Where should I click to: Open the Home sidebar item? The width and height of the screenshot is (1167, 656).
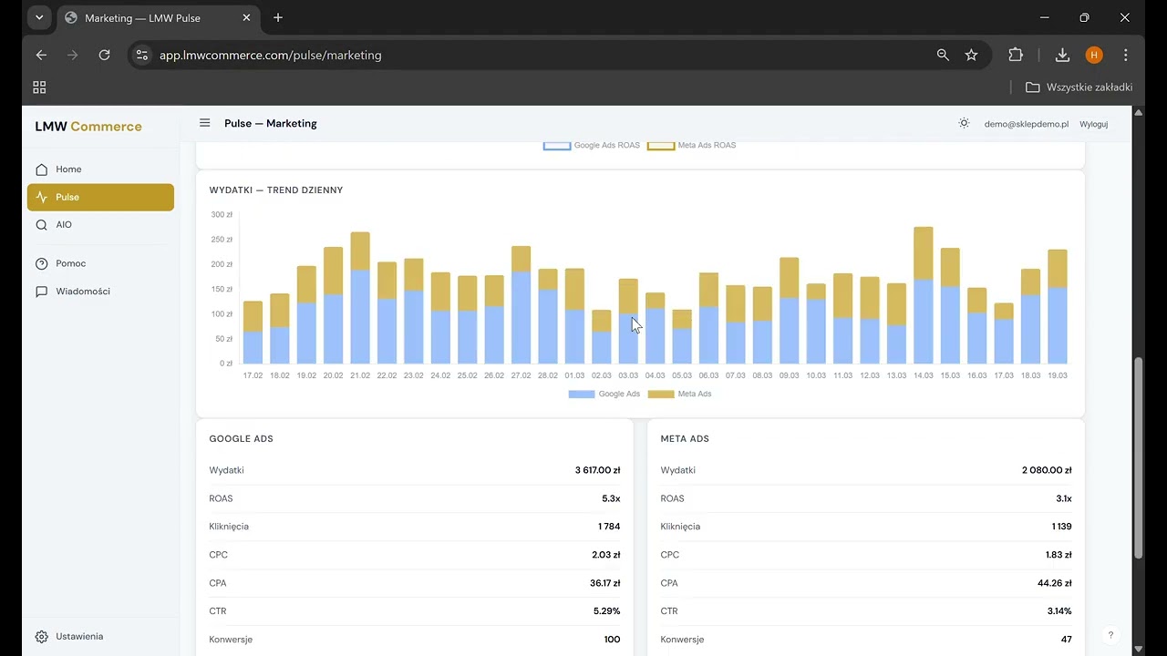(x=100, y=169)
